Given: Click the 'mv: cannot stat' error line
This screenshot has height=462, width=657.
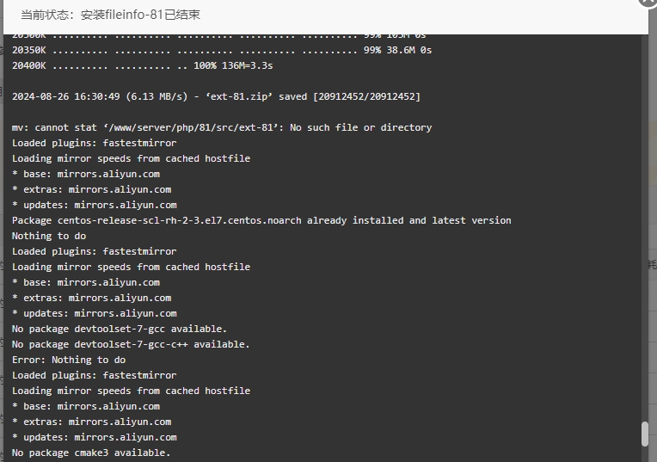Looking at the screenshot, I should 222,128.
